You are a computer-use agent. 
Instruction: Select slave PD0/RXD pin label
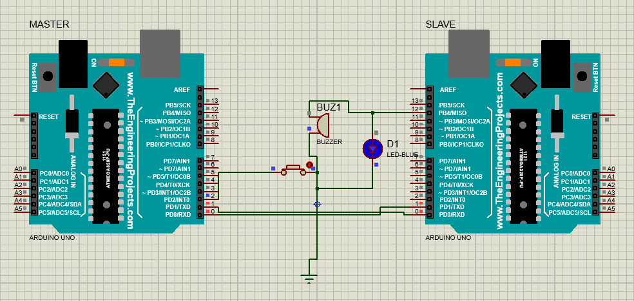pyautogui.click(x=452, y=214)
